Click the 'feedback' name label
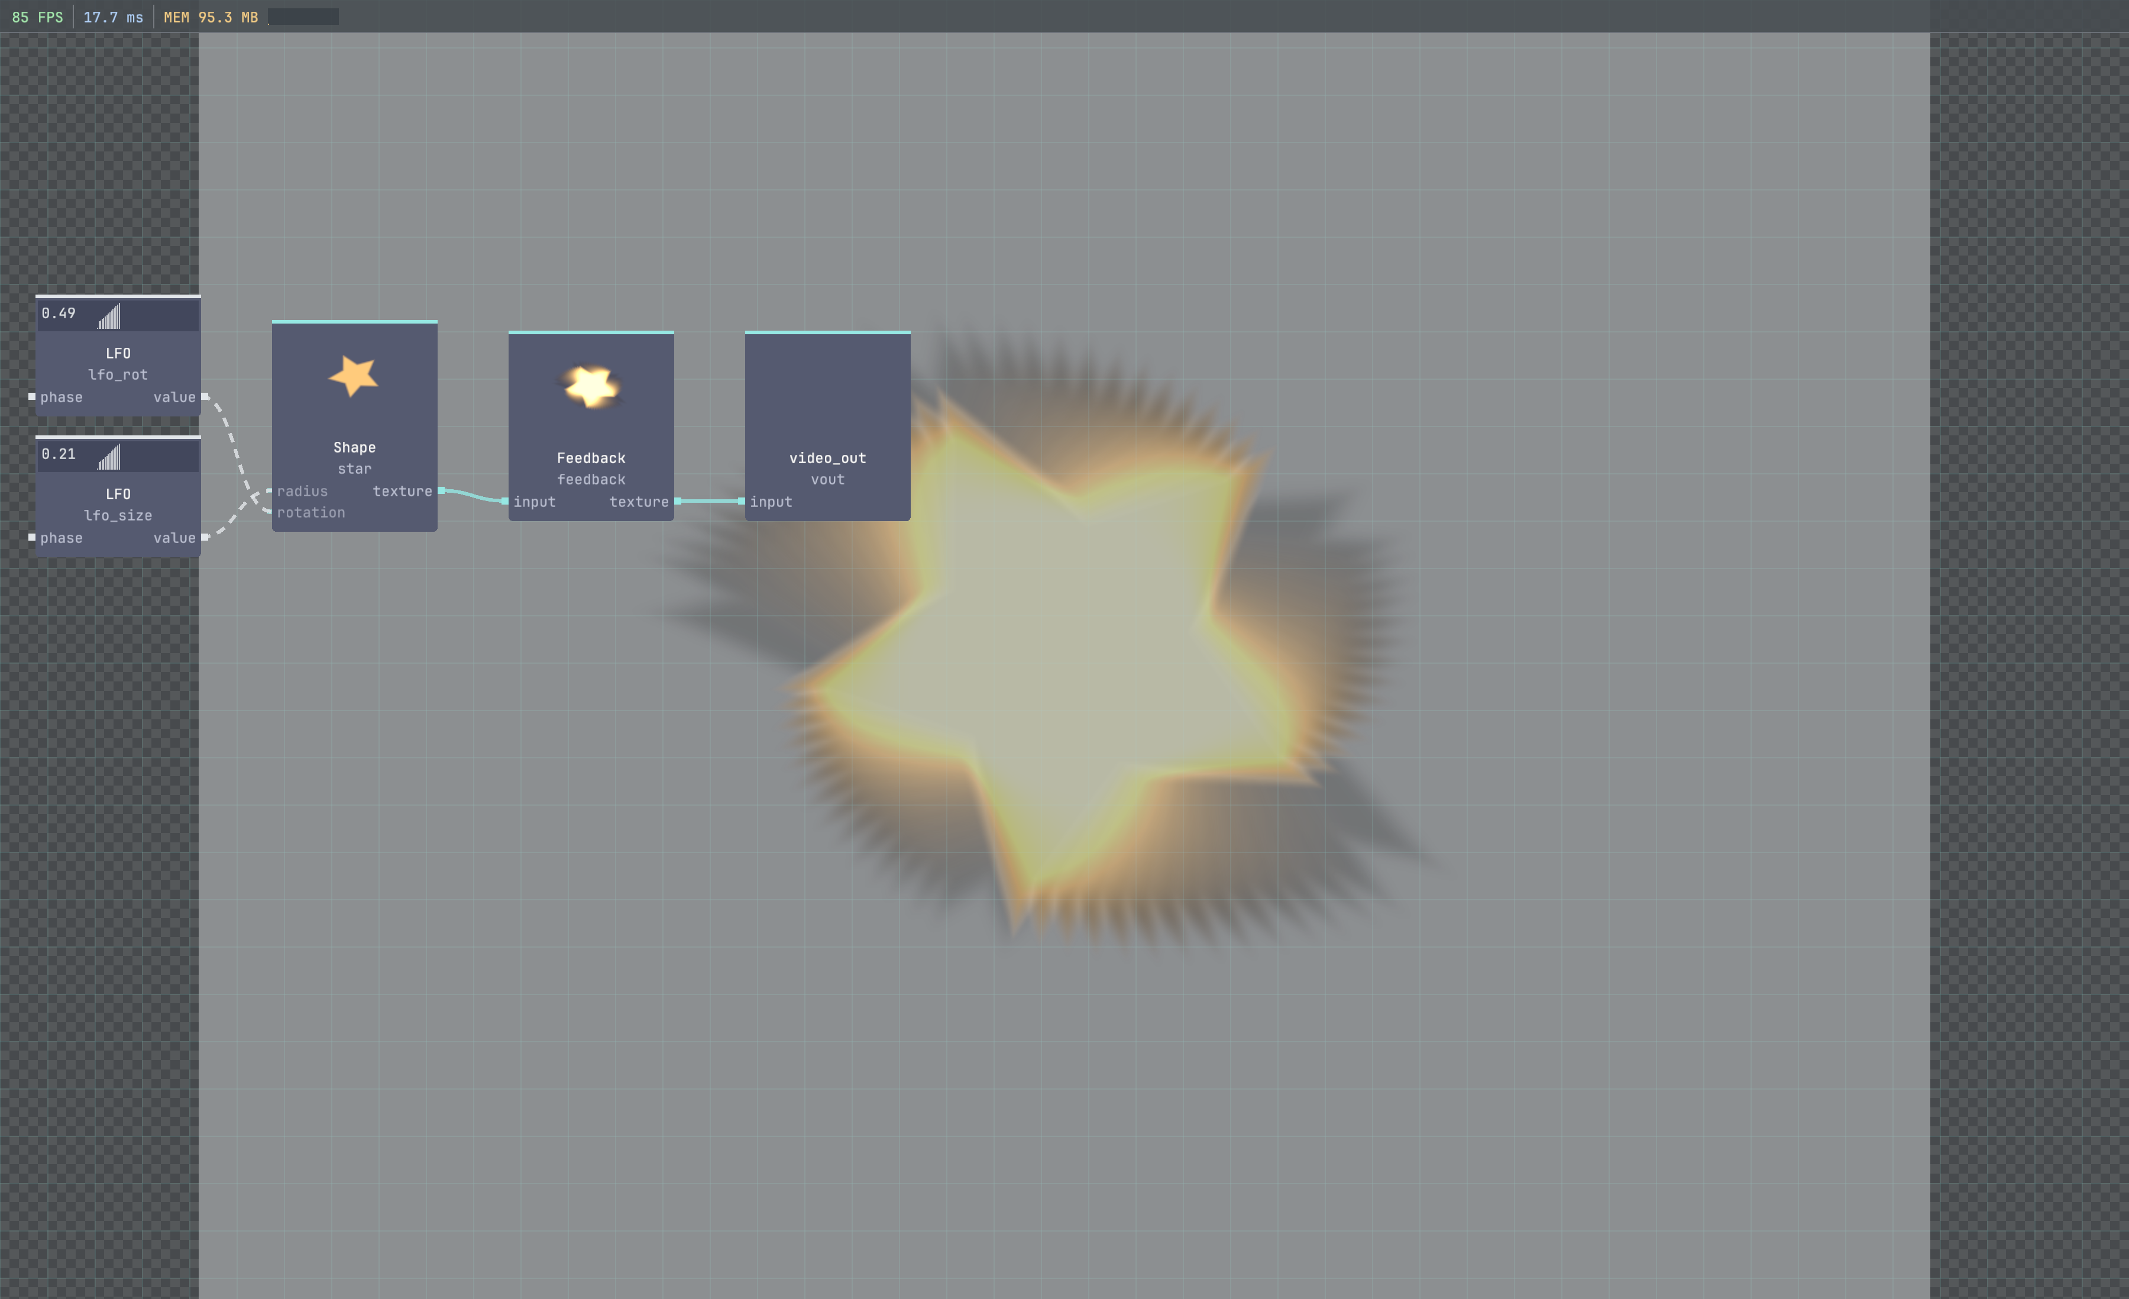Screen dimensions: 2129x1299 [x=591, y=479]
